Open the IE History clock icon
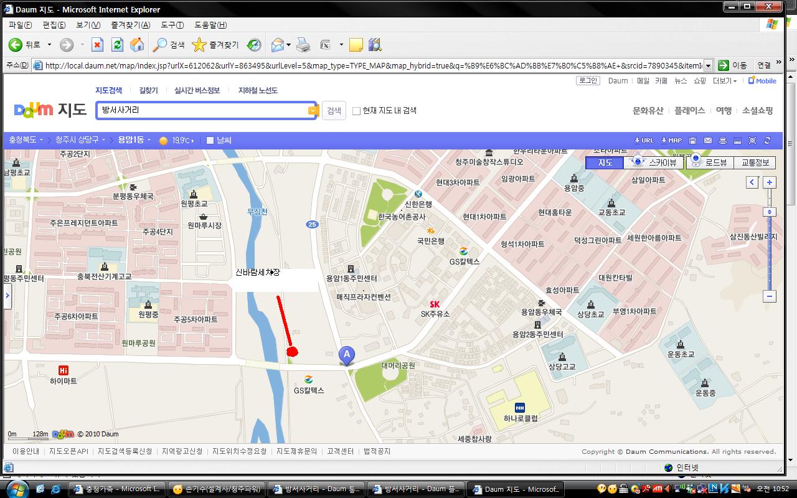This screenshot has width=797, height=498. tap(254, 45)
